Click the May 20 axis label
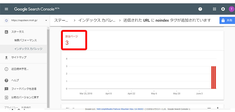The image size is (235, 112). 177,94
